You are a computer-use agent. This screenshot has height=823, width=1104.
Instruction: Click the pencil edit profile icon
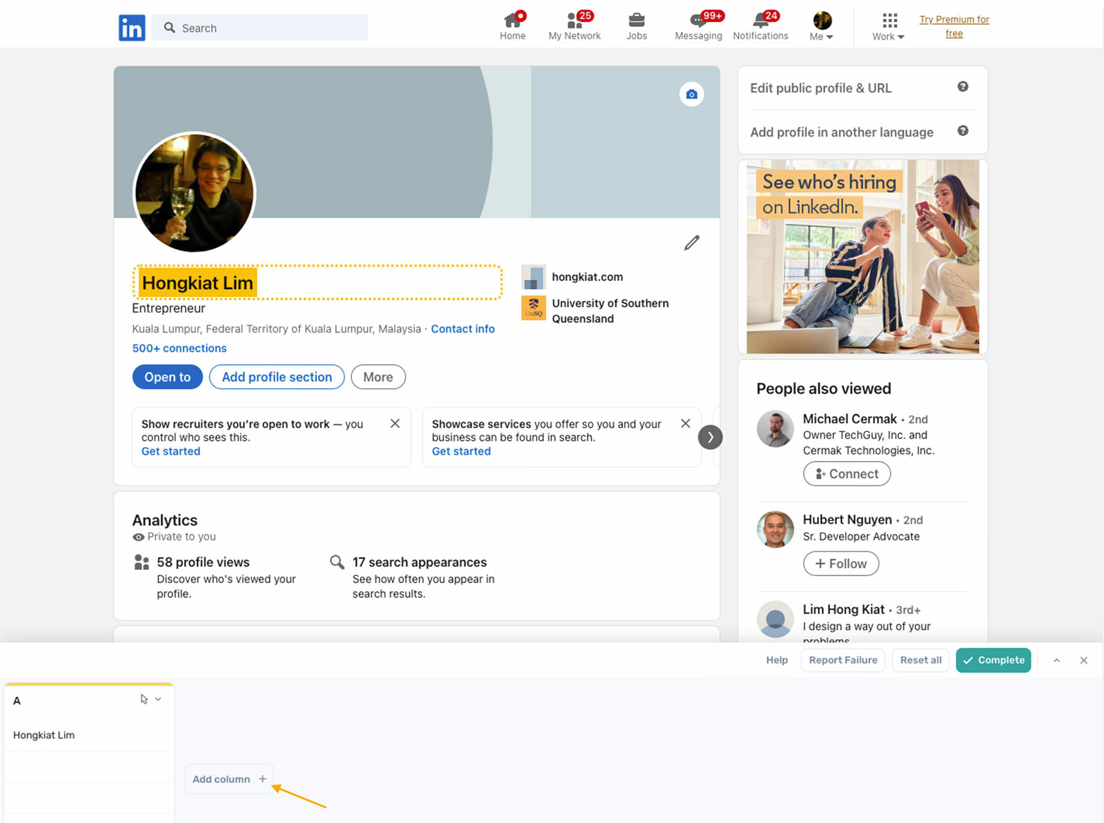pos(691,243)
